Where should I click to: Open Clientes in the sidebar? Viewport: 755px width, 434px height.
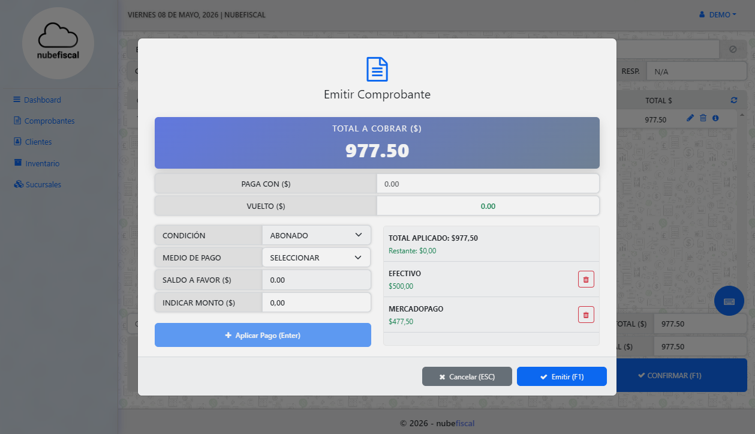[x=33, y=142]
